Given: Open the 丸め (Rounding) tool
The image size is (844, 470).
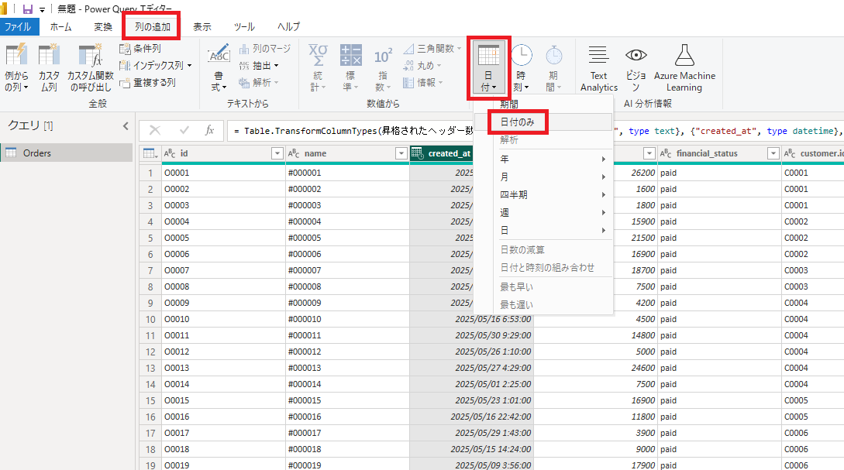Looking at the screenshot, I should (x=422, y=66).
